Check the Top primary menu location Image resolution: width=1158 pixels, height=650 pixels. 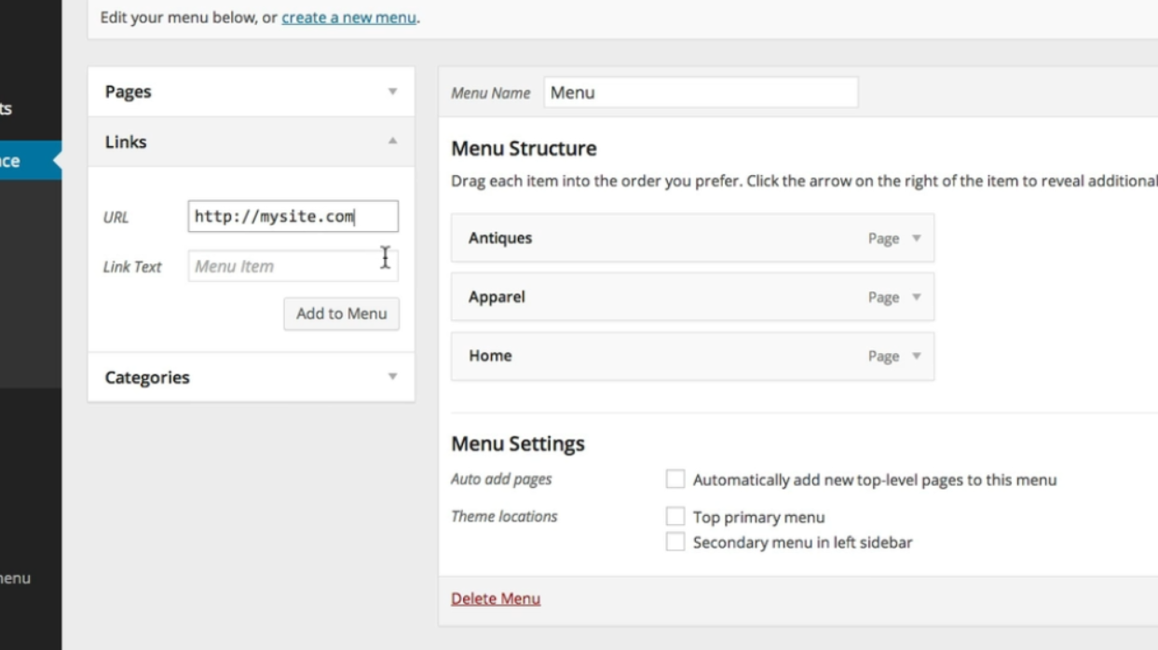click(x=675, y=517)
